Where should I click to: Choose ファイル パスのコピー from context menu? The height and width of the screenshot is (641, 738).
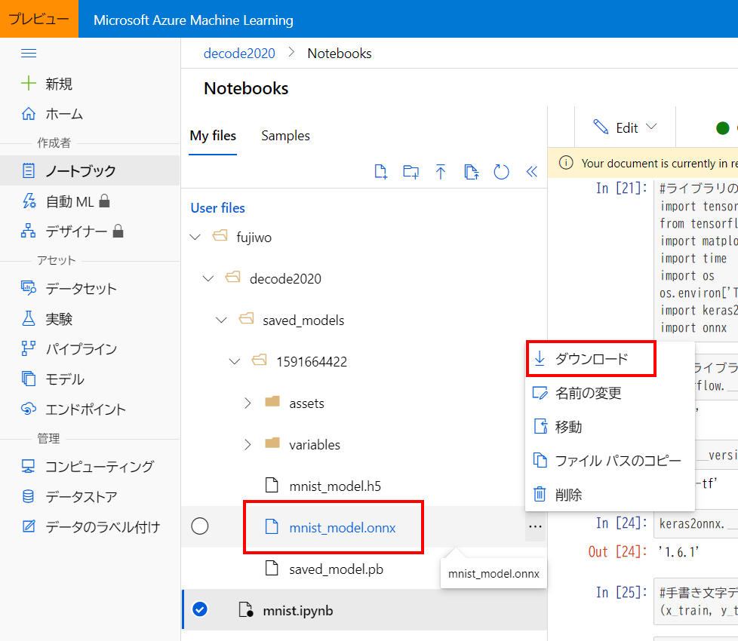[x=610, y=461]
